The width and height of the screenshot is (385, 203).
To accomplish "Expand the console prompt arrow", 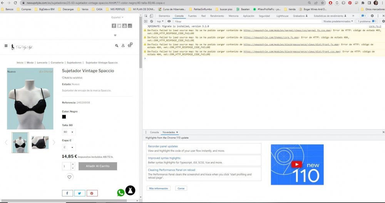I will click(x=145, y=58).
